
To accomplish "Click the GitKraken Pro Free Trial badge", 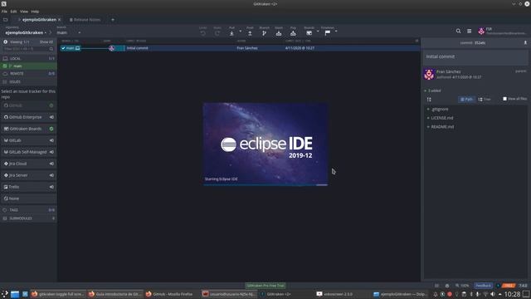I will pos(265,286).
